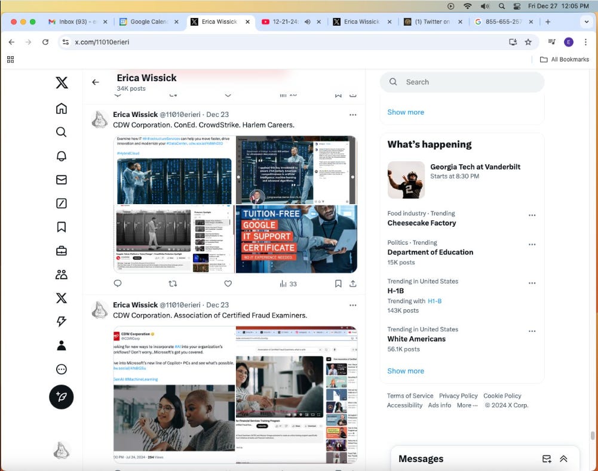Open Cheesecake Factory trending topic

(421, 223)
